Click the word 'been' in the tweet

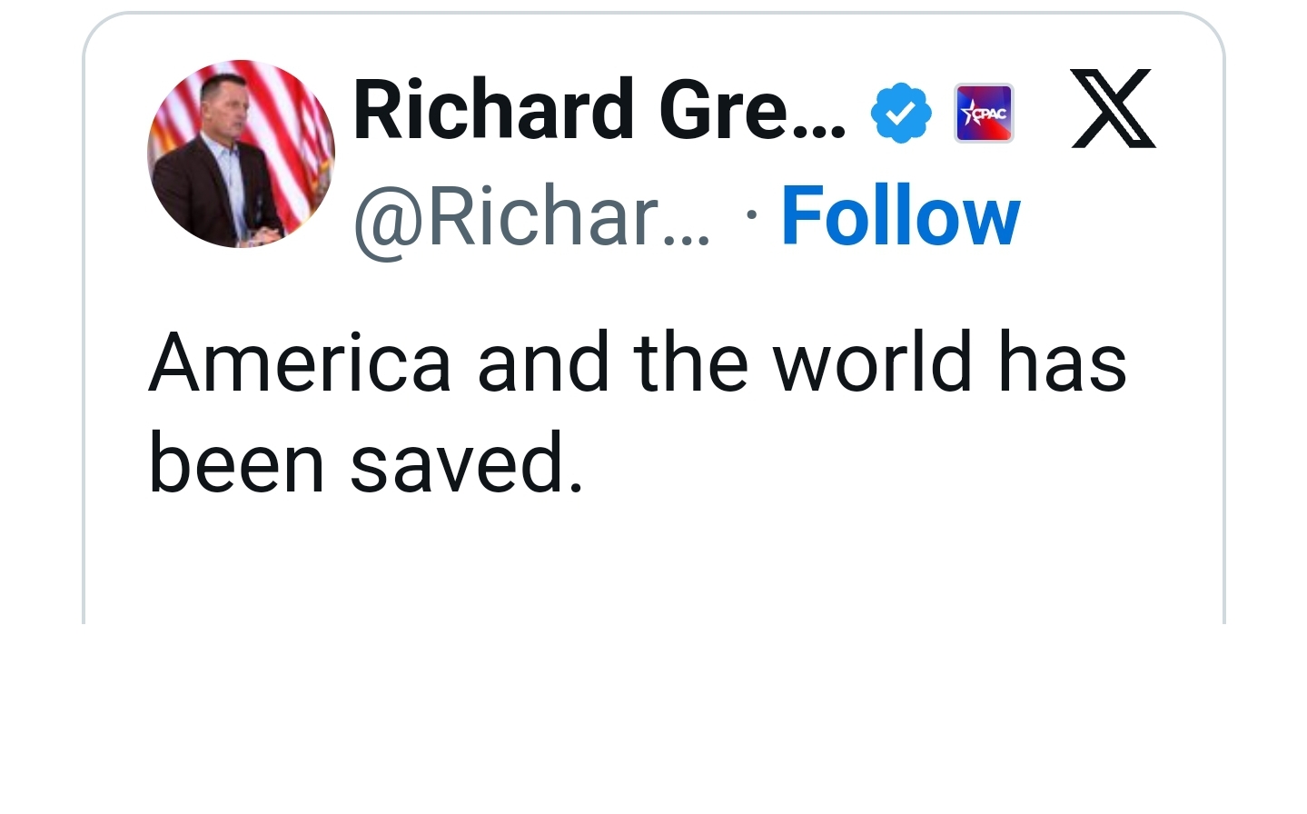click(x=236, y=463)
